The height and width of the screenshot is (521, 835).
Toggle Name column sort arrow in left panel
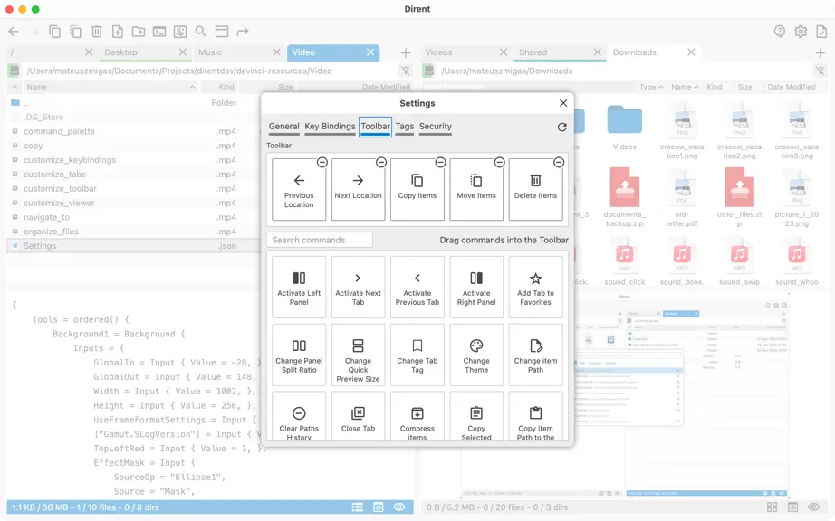tap(192, 87)
